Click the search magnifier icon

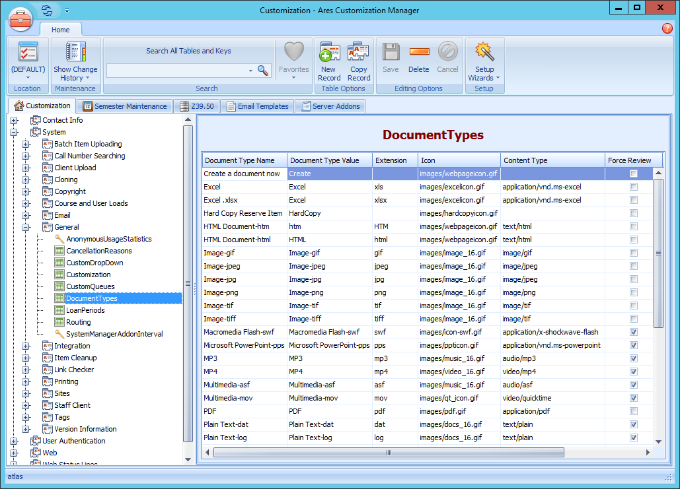(263, 70)
